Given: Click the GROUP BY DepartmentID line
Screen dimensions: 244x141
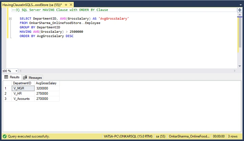Looking at the screenshot, I should tap(40, 27).
